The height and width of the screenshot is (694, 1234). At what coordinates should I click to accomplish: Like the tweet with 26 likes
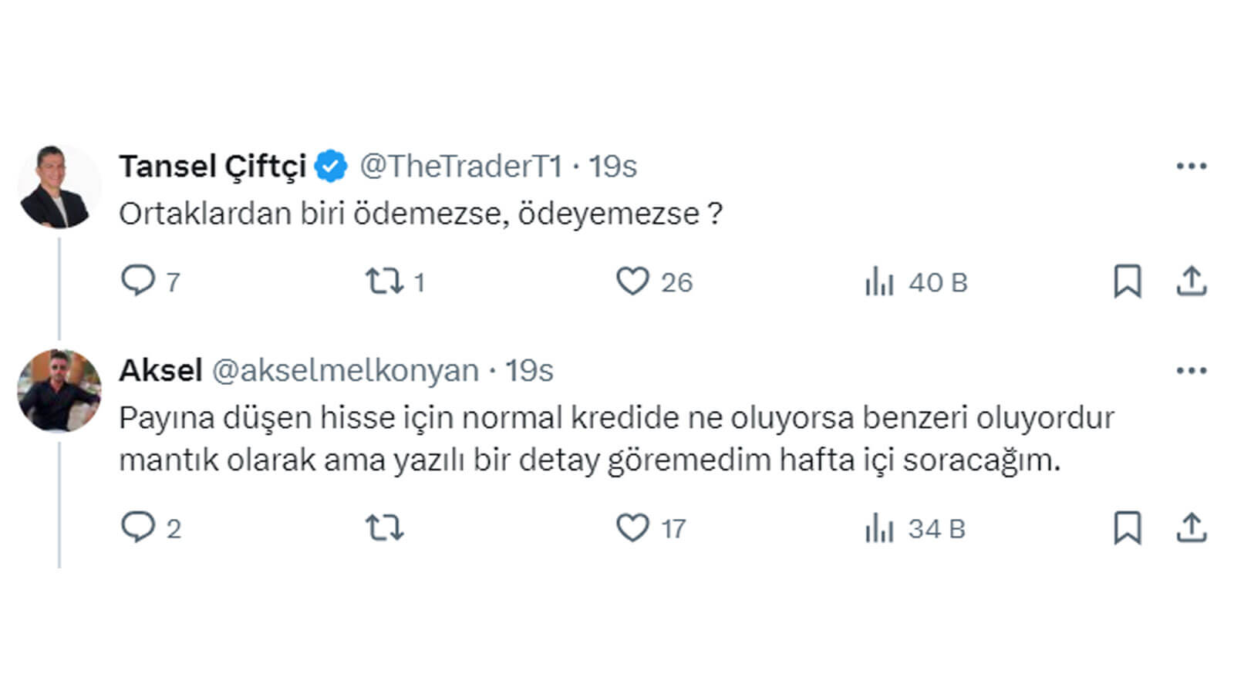pos(632,281)
